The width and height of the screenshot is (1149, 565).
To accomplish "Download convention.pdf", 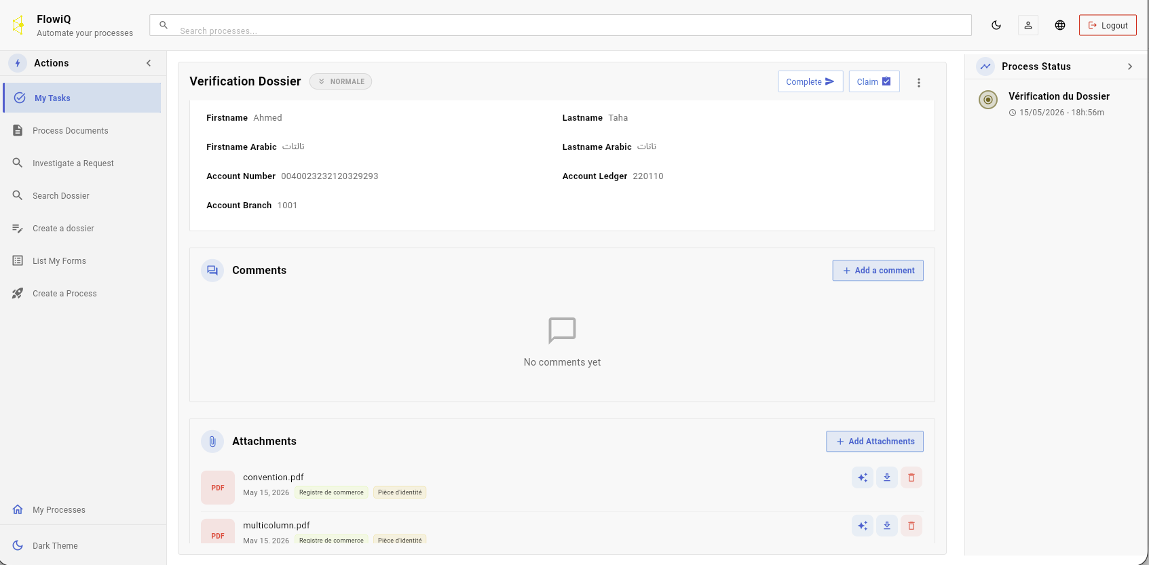I will (x=887, y=478).
